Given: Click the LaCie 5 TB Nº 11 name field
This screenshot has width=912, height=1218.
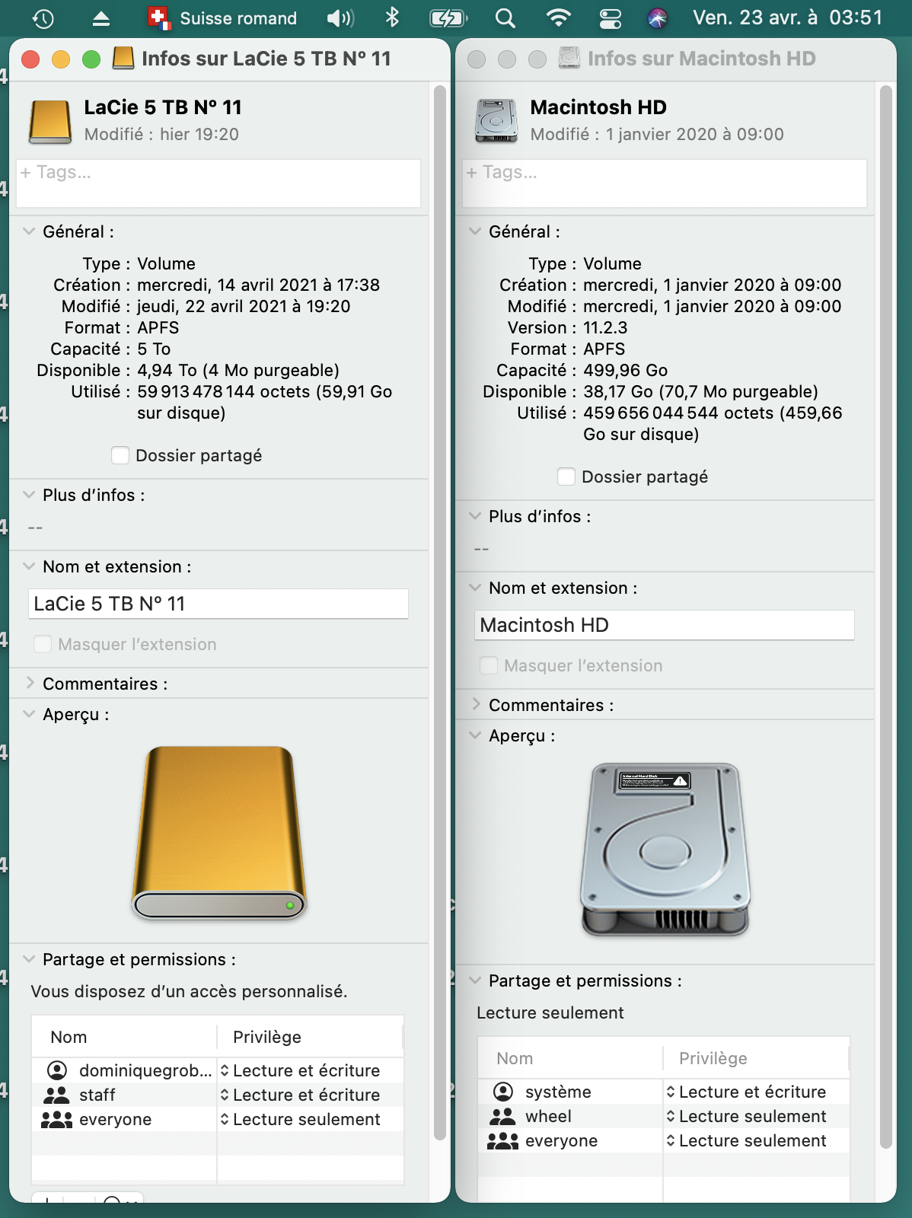Looking at the screenshot, I should click(218, 604).
